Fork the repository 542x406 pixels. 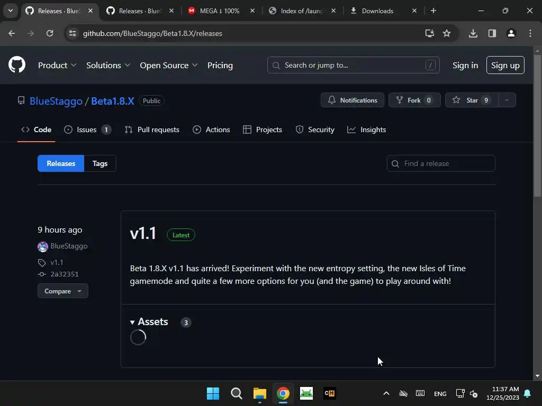414,100
